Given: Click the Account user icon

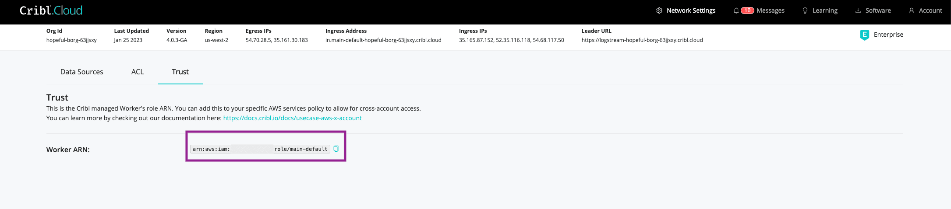Looking at the screenshot, I should [911, 10].
